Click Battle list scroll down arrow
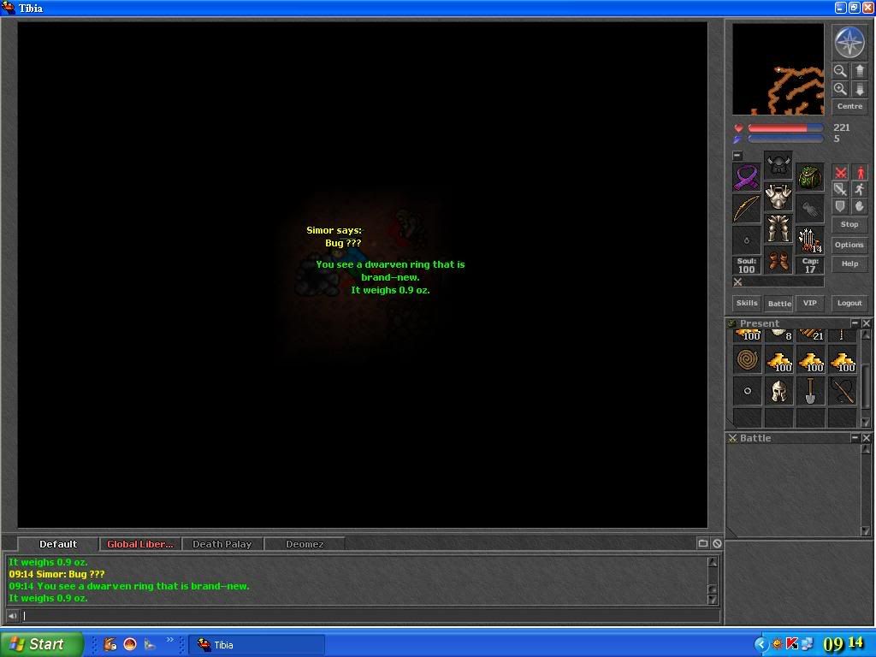The height and width of the screenshot is (657, 876). [x=866, y=530]
